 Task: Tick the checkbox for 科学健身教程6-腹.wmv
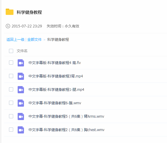coord(11,103)
